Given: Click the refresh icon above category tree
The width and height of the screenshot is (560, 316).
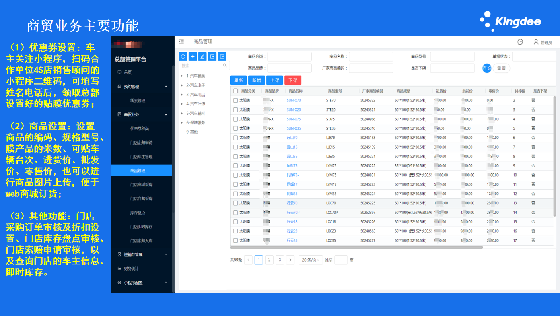Looking at the screenshot, I should (x=183, y=56).
